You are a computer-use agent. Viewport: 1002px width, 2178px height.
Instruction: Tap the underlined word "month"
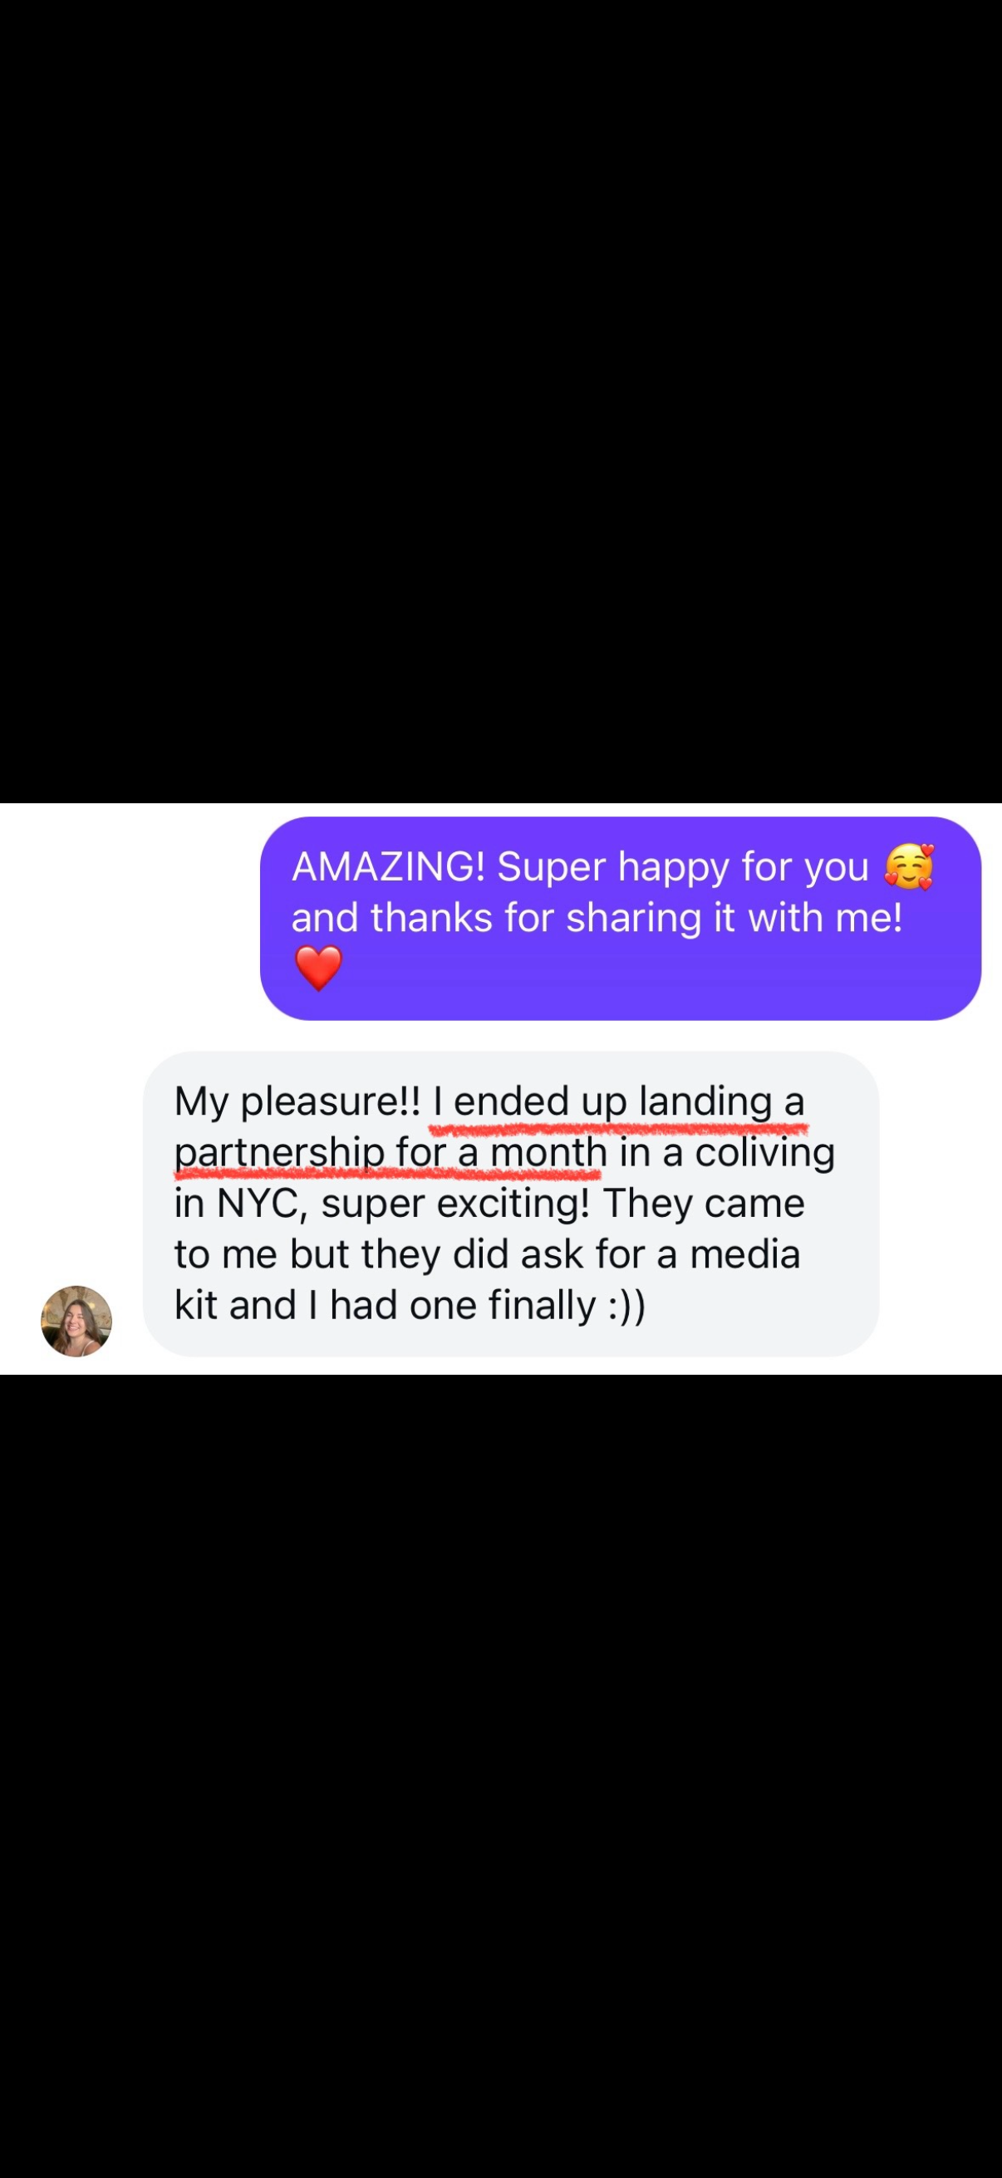549,1151
